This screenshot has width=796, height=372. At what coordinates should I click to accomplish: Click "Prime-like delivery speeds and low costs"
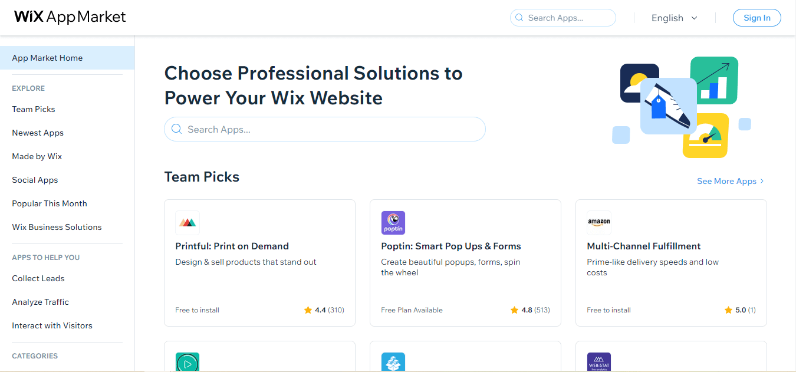point(653,267)
